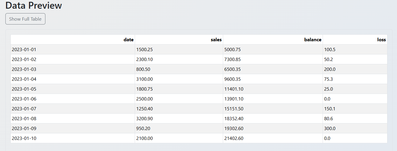Image resolution: width=397 pixels, height=151 pixels.
Task: Click sales value 1500.25
Action: click(179, 49)
